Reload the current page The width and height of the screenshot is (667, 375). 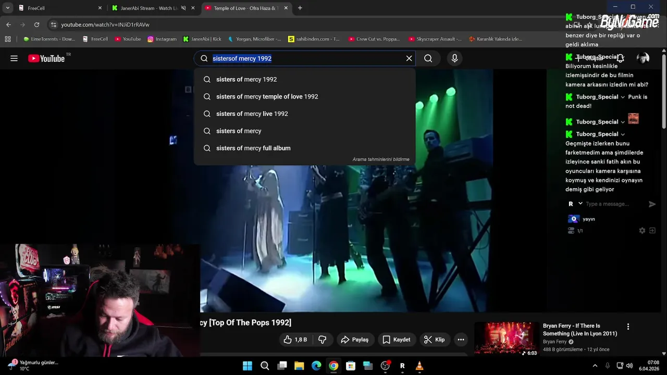[36, 24]
